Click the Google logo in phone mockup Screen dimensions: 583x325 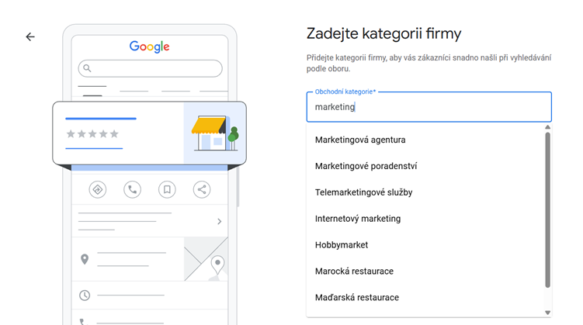[150, 47]
